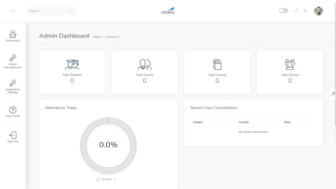This screenshot has height=189, width=336.
Task: Click the Admin Dashboard page title
Action: pos(64,36)
